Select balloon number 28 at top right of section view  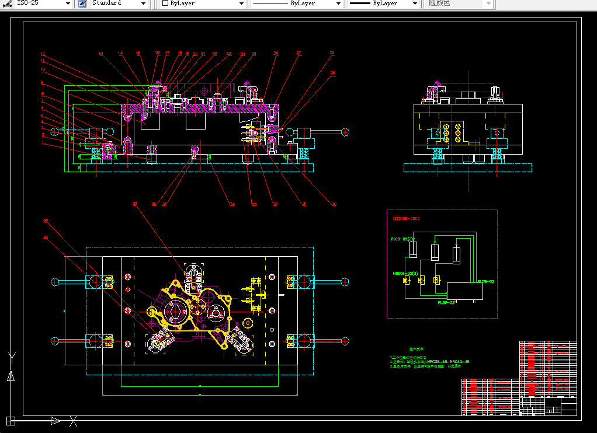(x=332, y=53)
